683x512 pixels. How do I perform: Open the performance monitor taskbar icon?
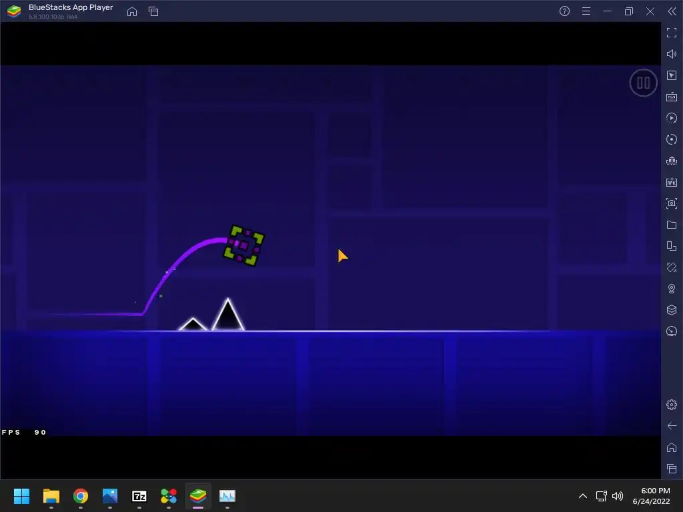tap(227, 496)
